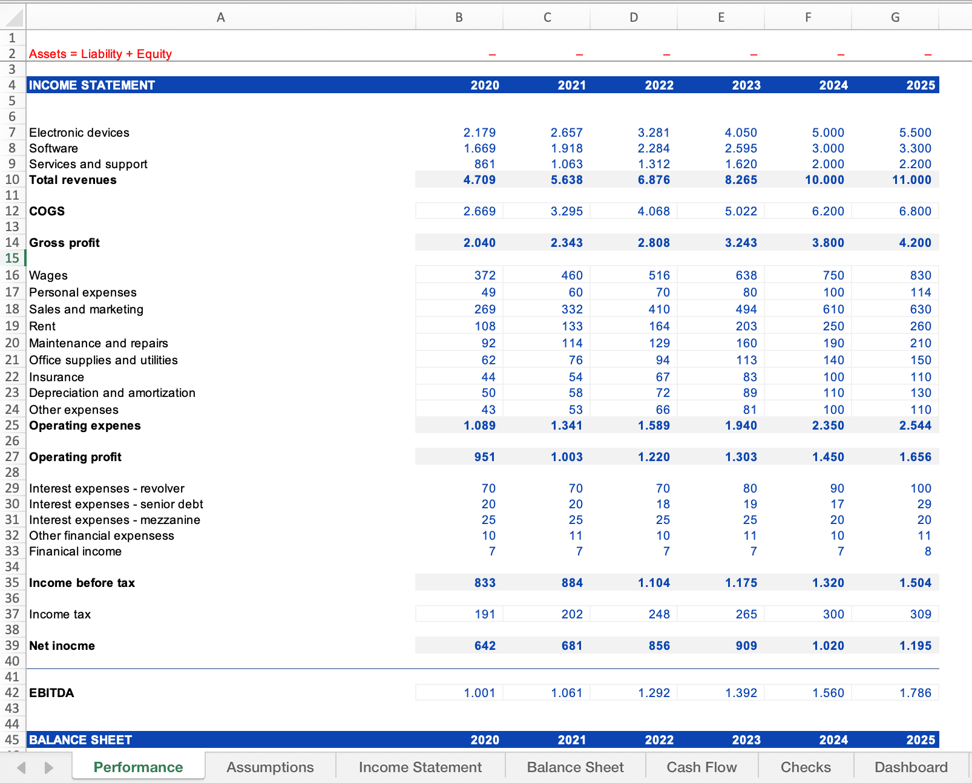This screenshot has width=972, height=783.
Task: Select column A header
Action: point(221,18)
